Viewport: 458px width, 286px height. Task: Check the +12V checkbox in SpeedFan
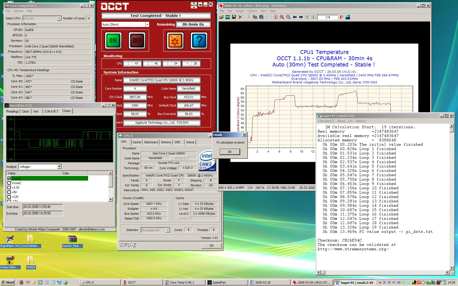coord(9,197)
